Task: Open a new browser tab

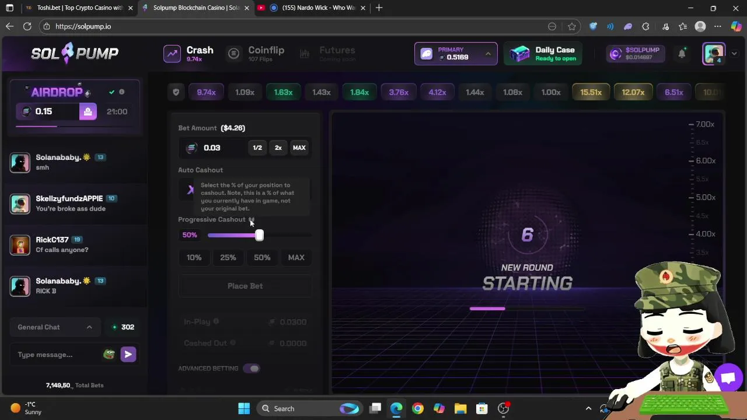Action: click(x=379, y=8)
